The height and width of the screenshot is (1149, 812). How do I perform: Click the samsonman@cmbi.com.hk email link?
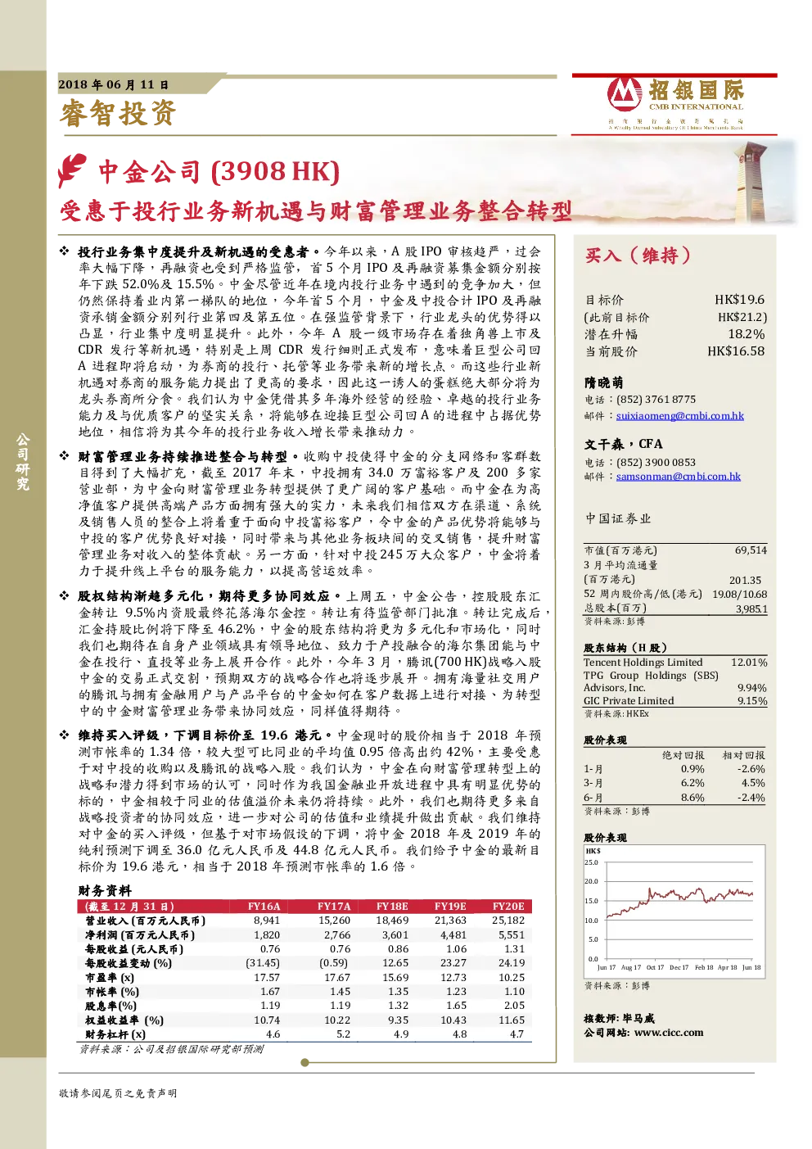[x=678, y=477]
